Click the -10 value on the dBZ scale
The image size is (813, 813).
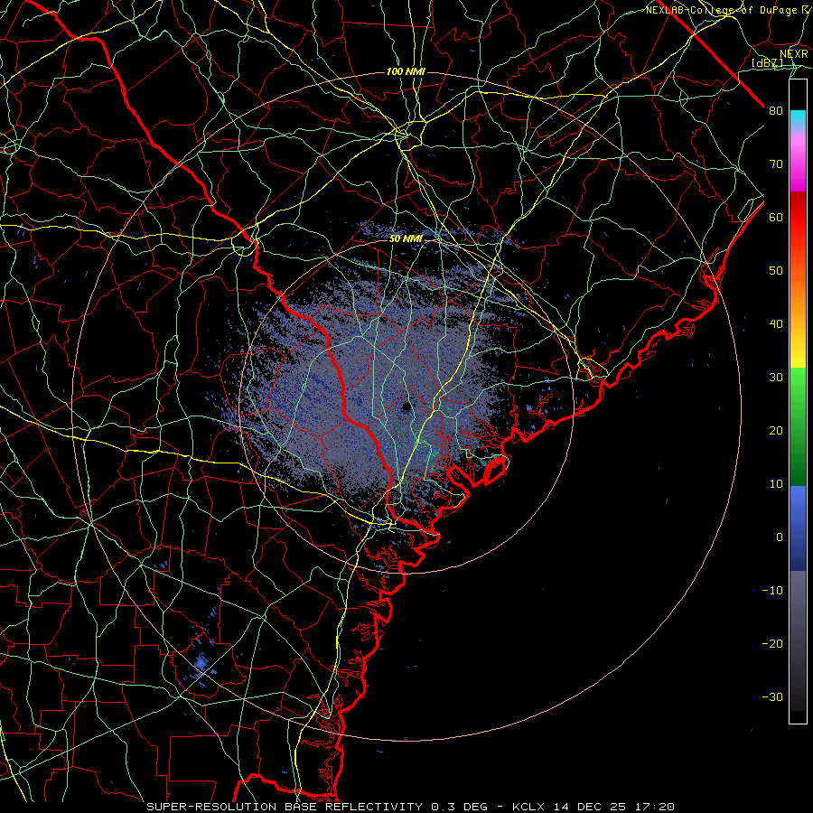772,591
